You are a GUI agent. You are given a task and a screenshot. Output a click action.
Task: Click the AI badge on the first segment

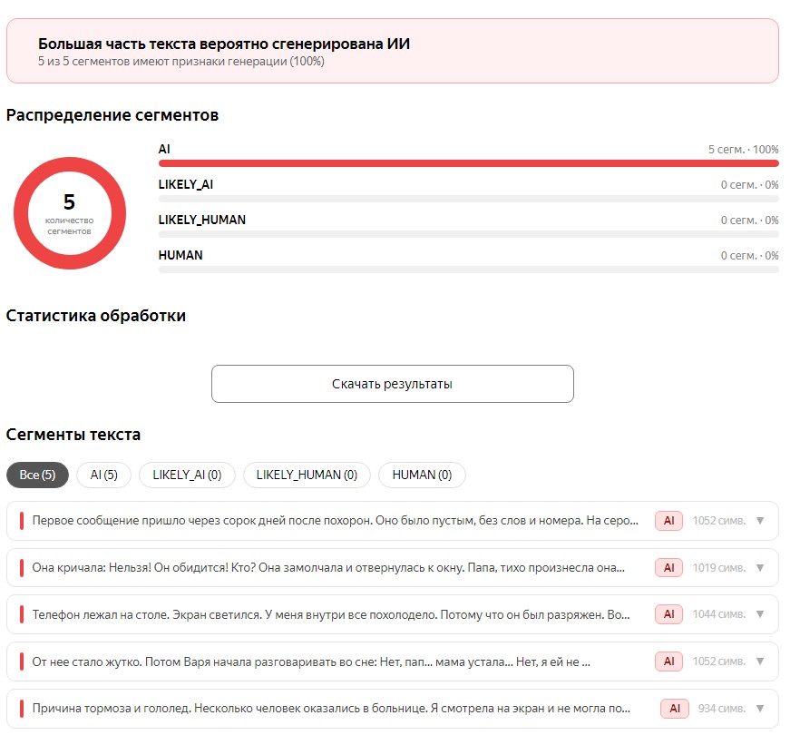pyautogui.click(x=668, y=521)
